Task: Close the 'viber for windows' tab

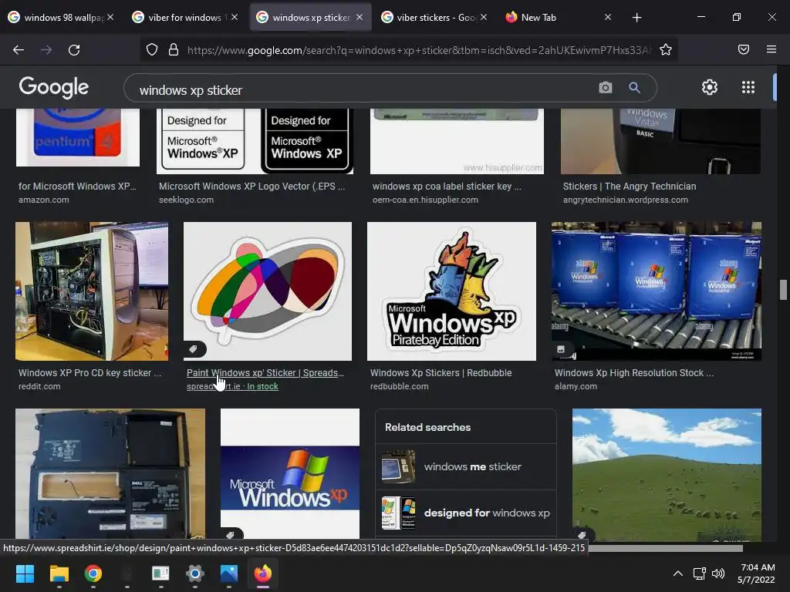Action: [x=235, y=17]
